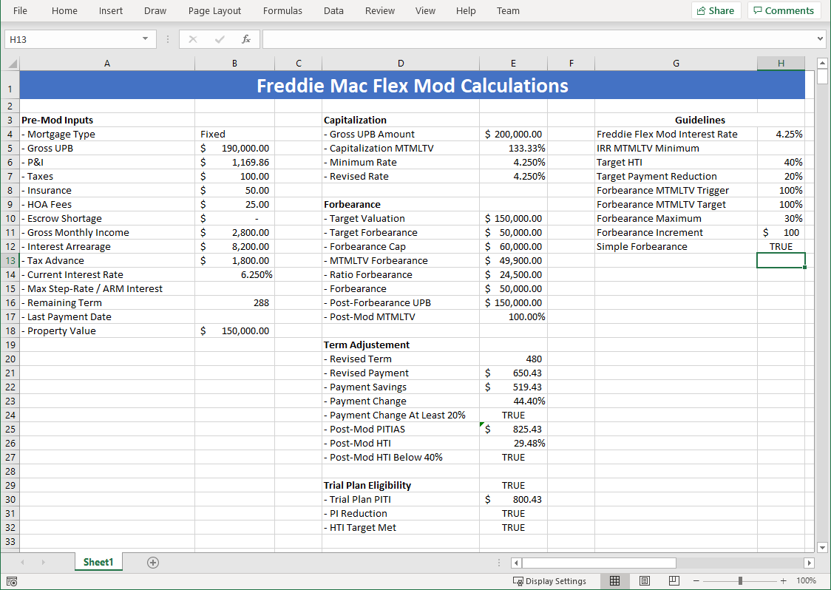This screenshot has height=590, width=831.
Task: Click next sheet navigation arrow
Action: 43,563
